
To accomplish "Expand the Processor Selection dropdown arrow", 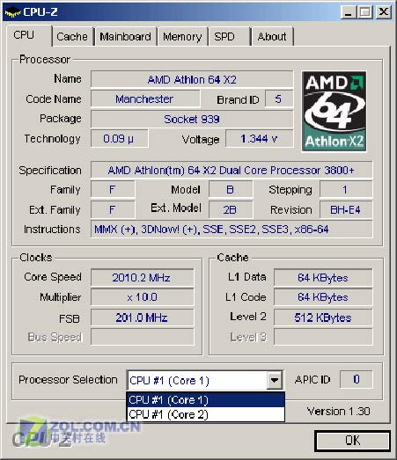I will [275, 381].
